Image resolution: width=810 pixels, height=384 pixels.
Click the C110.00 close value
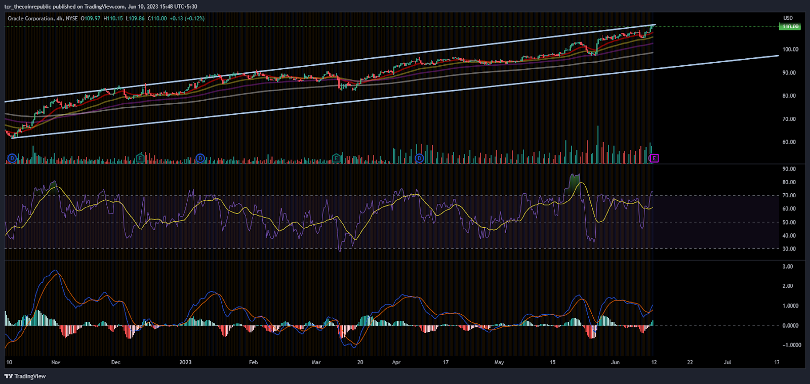(157, 19)
